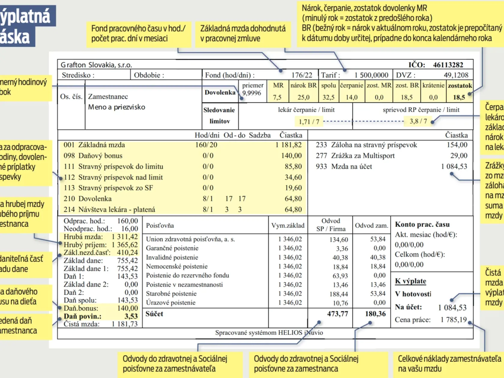
Task: Click the Starobné poistenie row
Action: tap(265, 294)
